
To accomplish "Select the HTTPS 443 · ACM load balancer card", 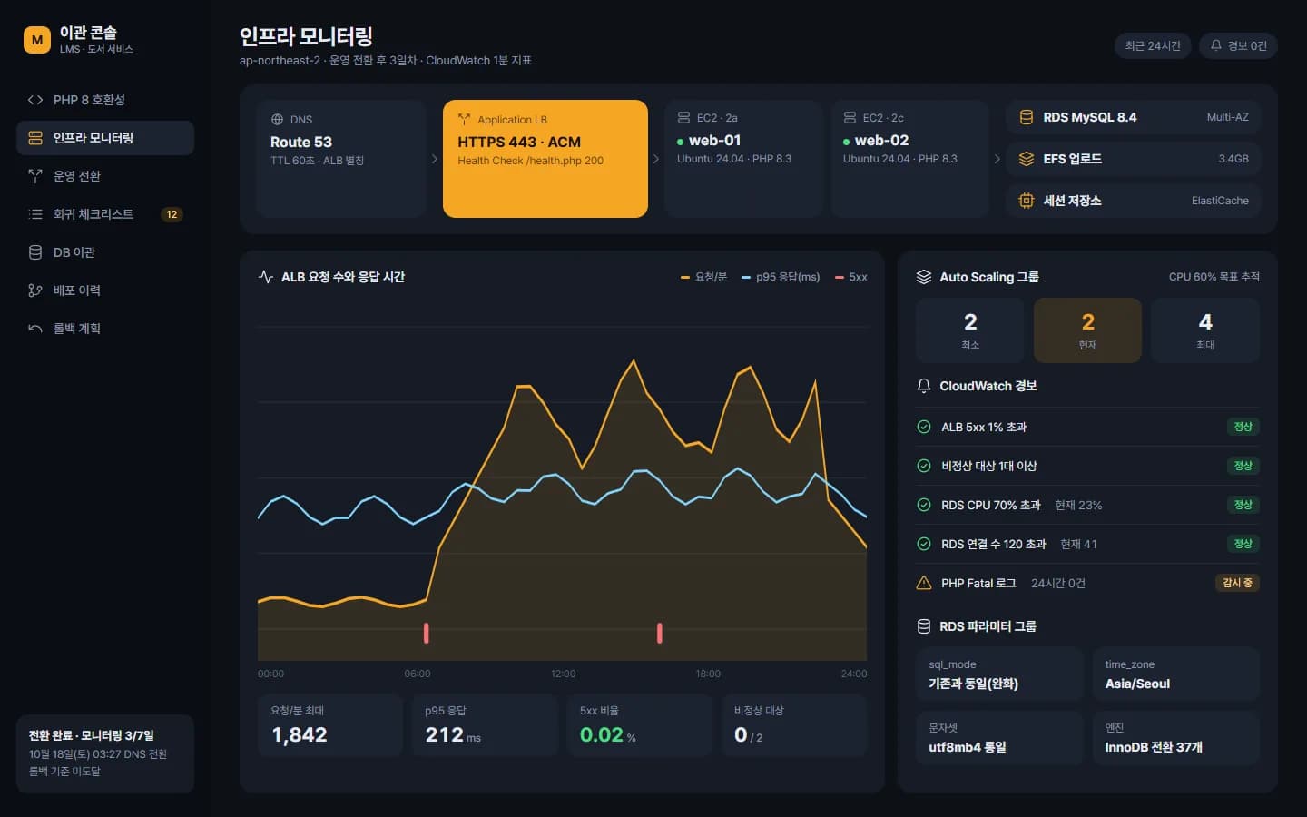I will [x=545, y=159].
